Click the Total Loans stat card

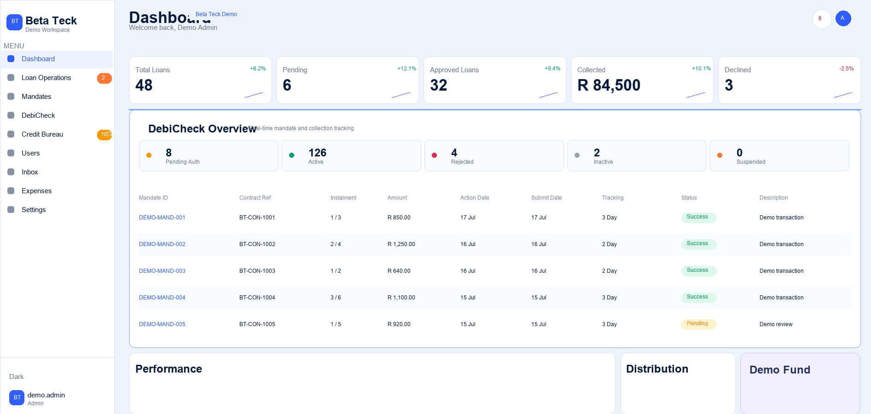click(201, 80)
